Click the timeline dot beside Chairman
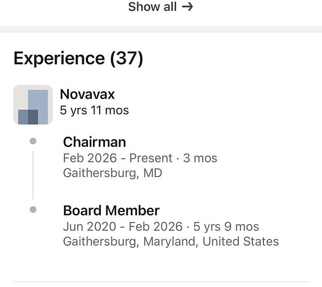The height and width of the screenshot is (287, 322). click(x=33, y=141)
